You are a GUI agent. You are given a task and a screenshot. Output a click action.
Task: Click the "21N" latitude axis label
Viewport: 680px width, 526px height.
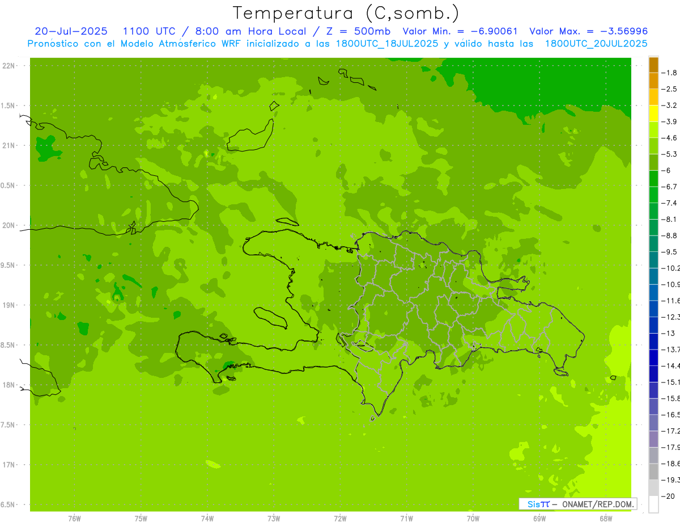(8, 146)
